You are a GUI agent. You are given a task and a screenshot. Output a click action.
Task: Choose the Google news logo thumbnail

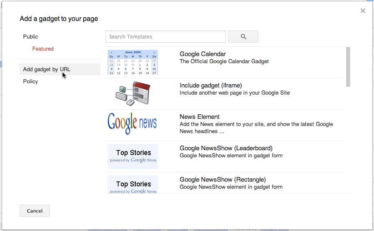pyautogui.click(x=132, y=123)
